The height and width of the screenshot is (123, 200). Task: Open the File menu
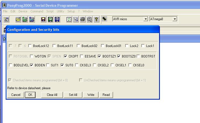click(x=5, y=11)
